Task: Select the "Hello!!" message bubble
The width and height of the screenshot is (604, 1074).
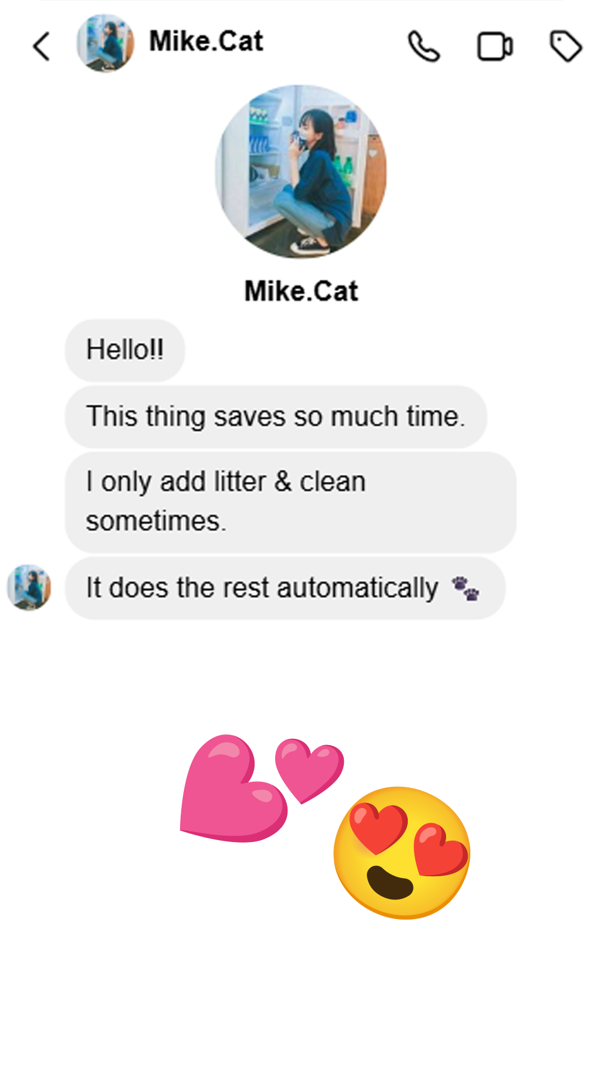Action: [x=125, y=350]
